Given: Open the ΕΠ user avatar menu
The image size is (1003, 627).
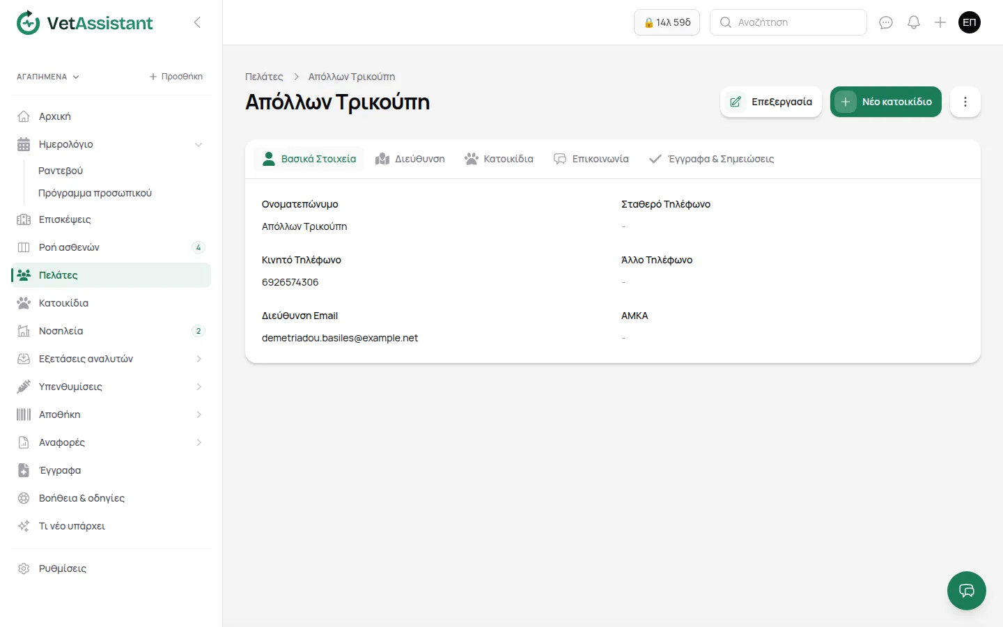Looking at the screenshot, I should 970,22.
